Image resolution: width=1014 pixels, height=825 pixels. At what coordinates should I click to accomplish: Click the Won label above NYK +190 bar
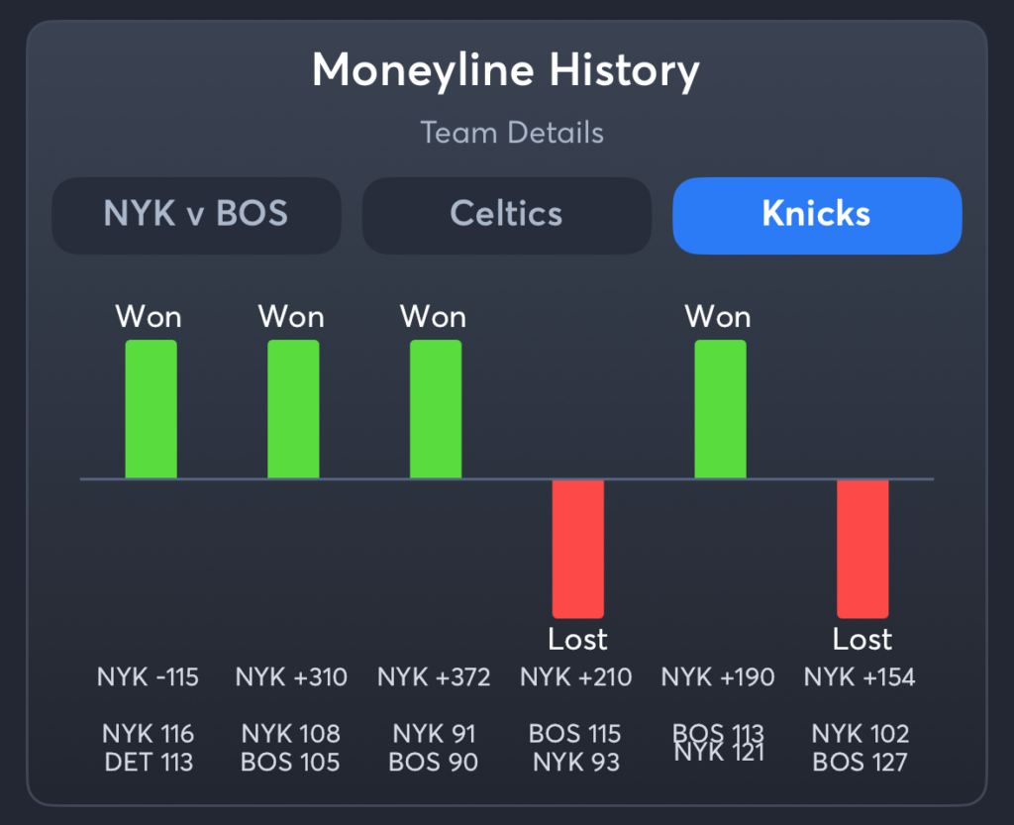coord(718,317)
